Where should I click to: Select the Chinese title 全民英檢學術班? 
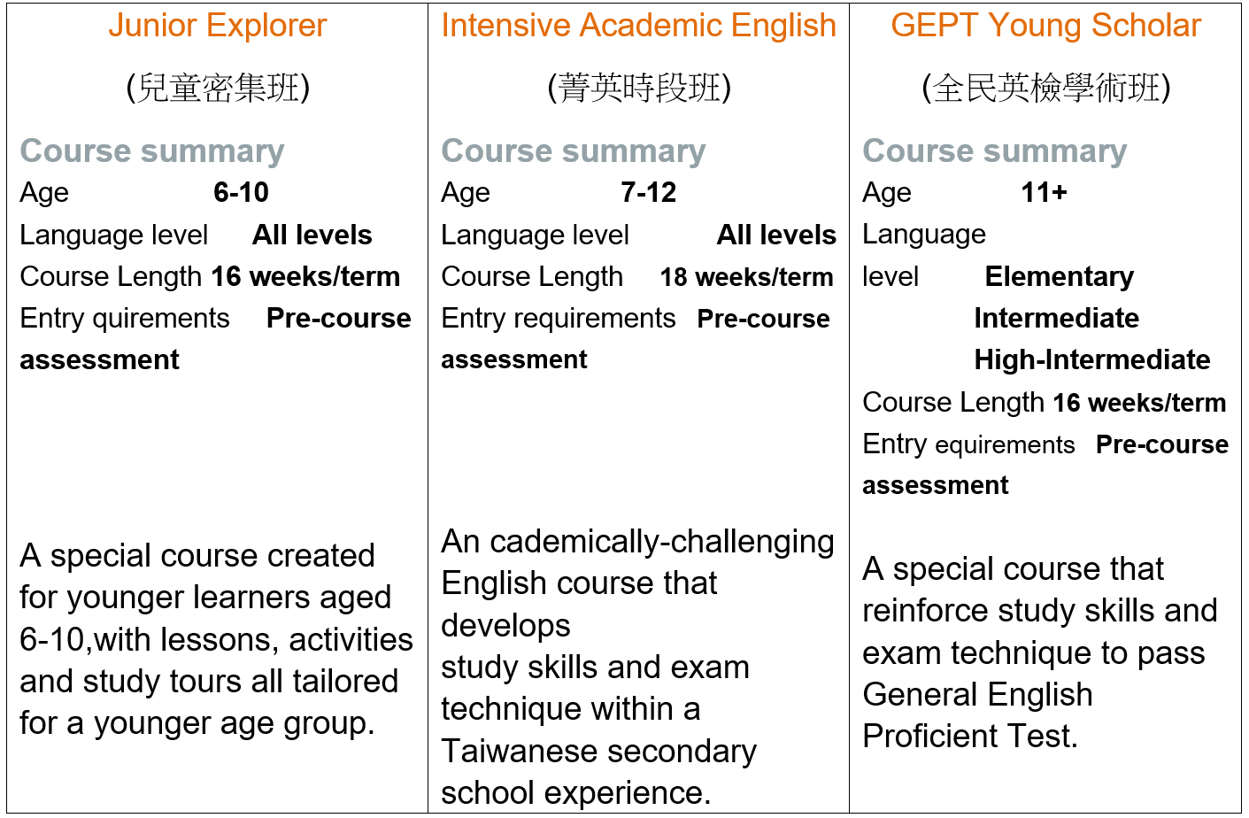pyautogui.click(x=1046, y=88)
